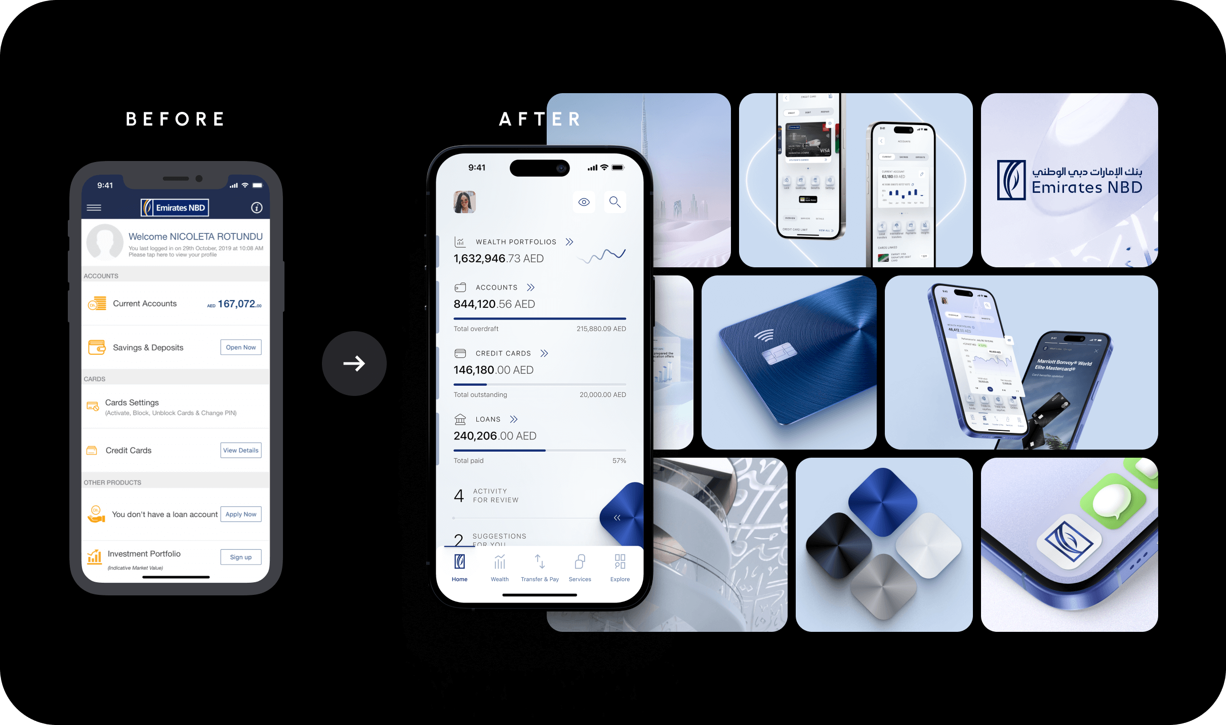
Task: Tap the search magnifier icon on dashboard
Action: click(x=615, y=202)
